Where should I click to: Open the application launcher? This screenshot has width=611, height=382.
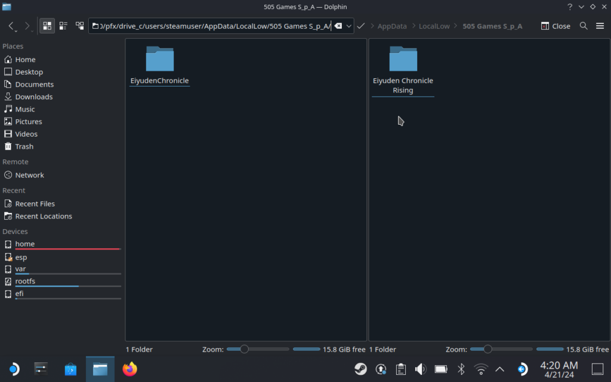14,369
